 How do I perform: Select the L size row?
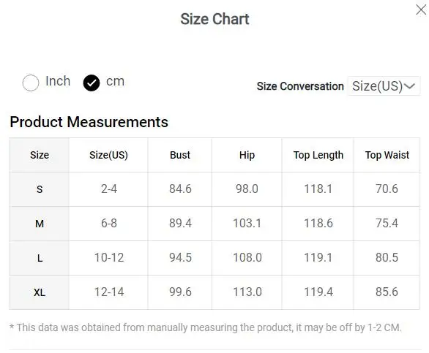[214, 258]
